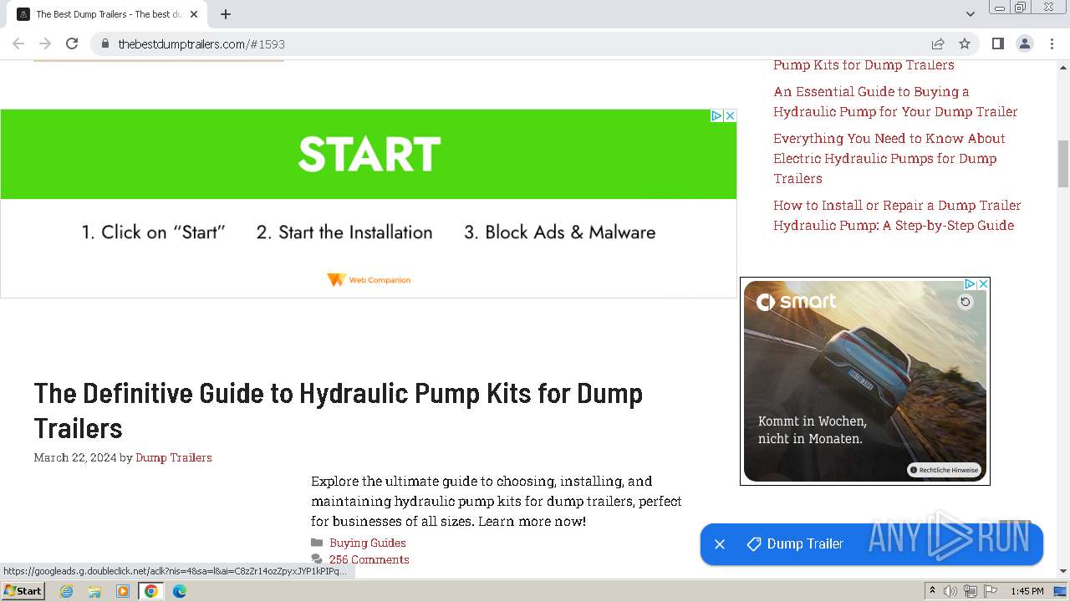Click the vertical scrollbar thumb

[x=1063, y=164]
